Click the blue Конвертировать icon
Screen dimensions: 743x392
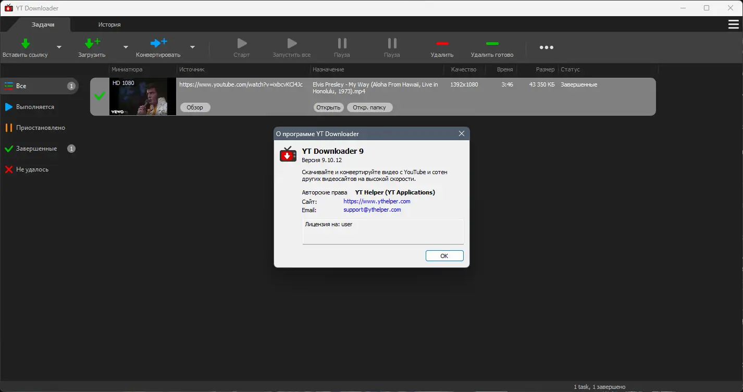(158, 43)
